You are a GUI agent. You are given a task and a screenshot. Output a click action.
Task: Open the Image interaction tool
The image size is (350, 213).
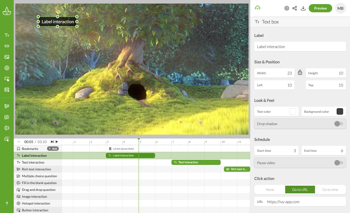pyautogui.click(x=7, y=57)
